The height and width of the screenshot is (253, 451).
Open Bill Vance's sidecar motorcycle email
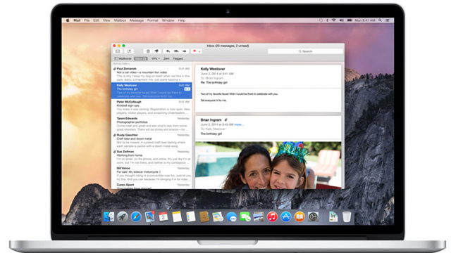(x=152, y=174)
